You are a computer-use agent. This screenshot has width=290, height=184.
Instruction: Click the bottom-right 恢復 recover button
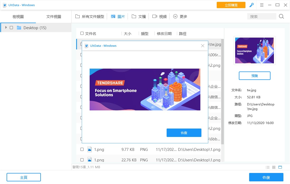(x=266, y=177)
